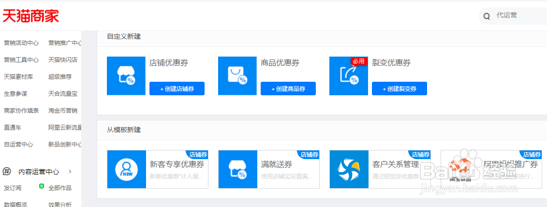Select the 内容运营中心 section heading
Image resolution: width=547 pixels, height=207 pixels.
coord(39,172)
